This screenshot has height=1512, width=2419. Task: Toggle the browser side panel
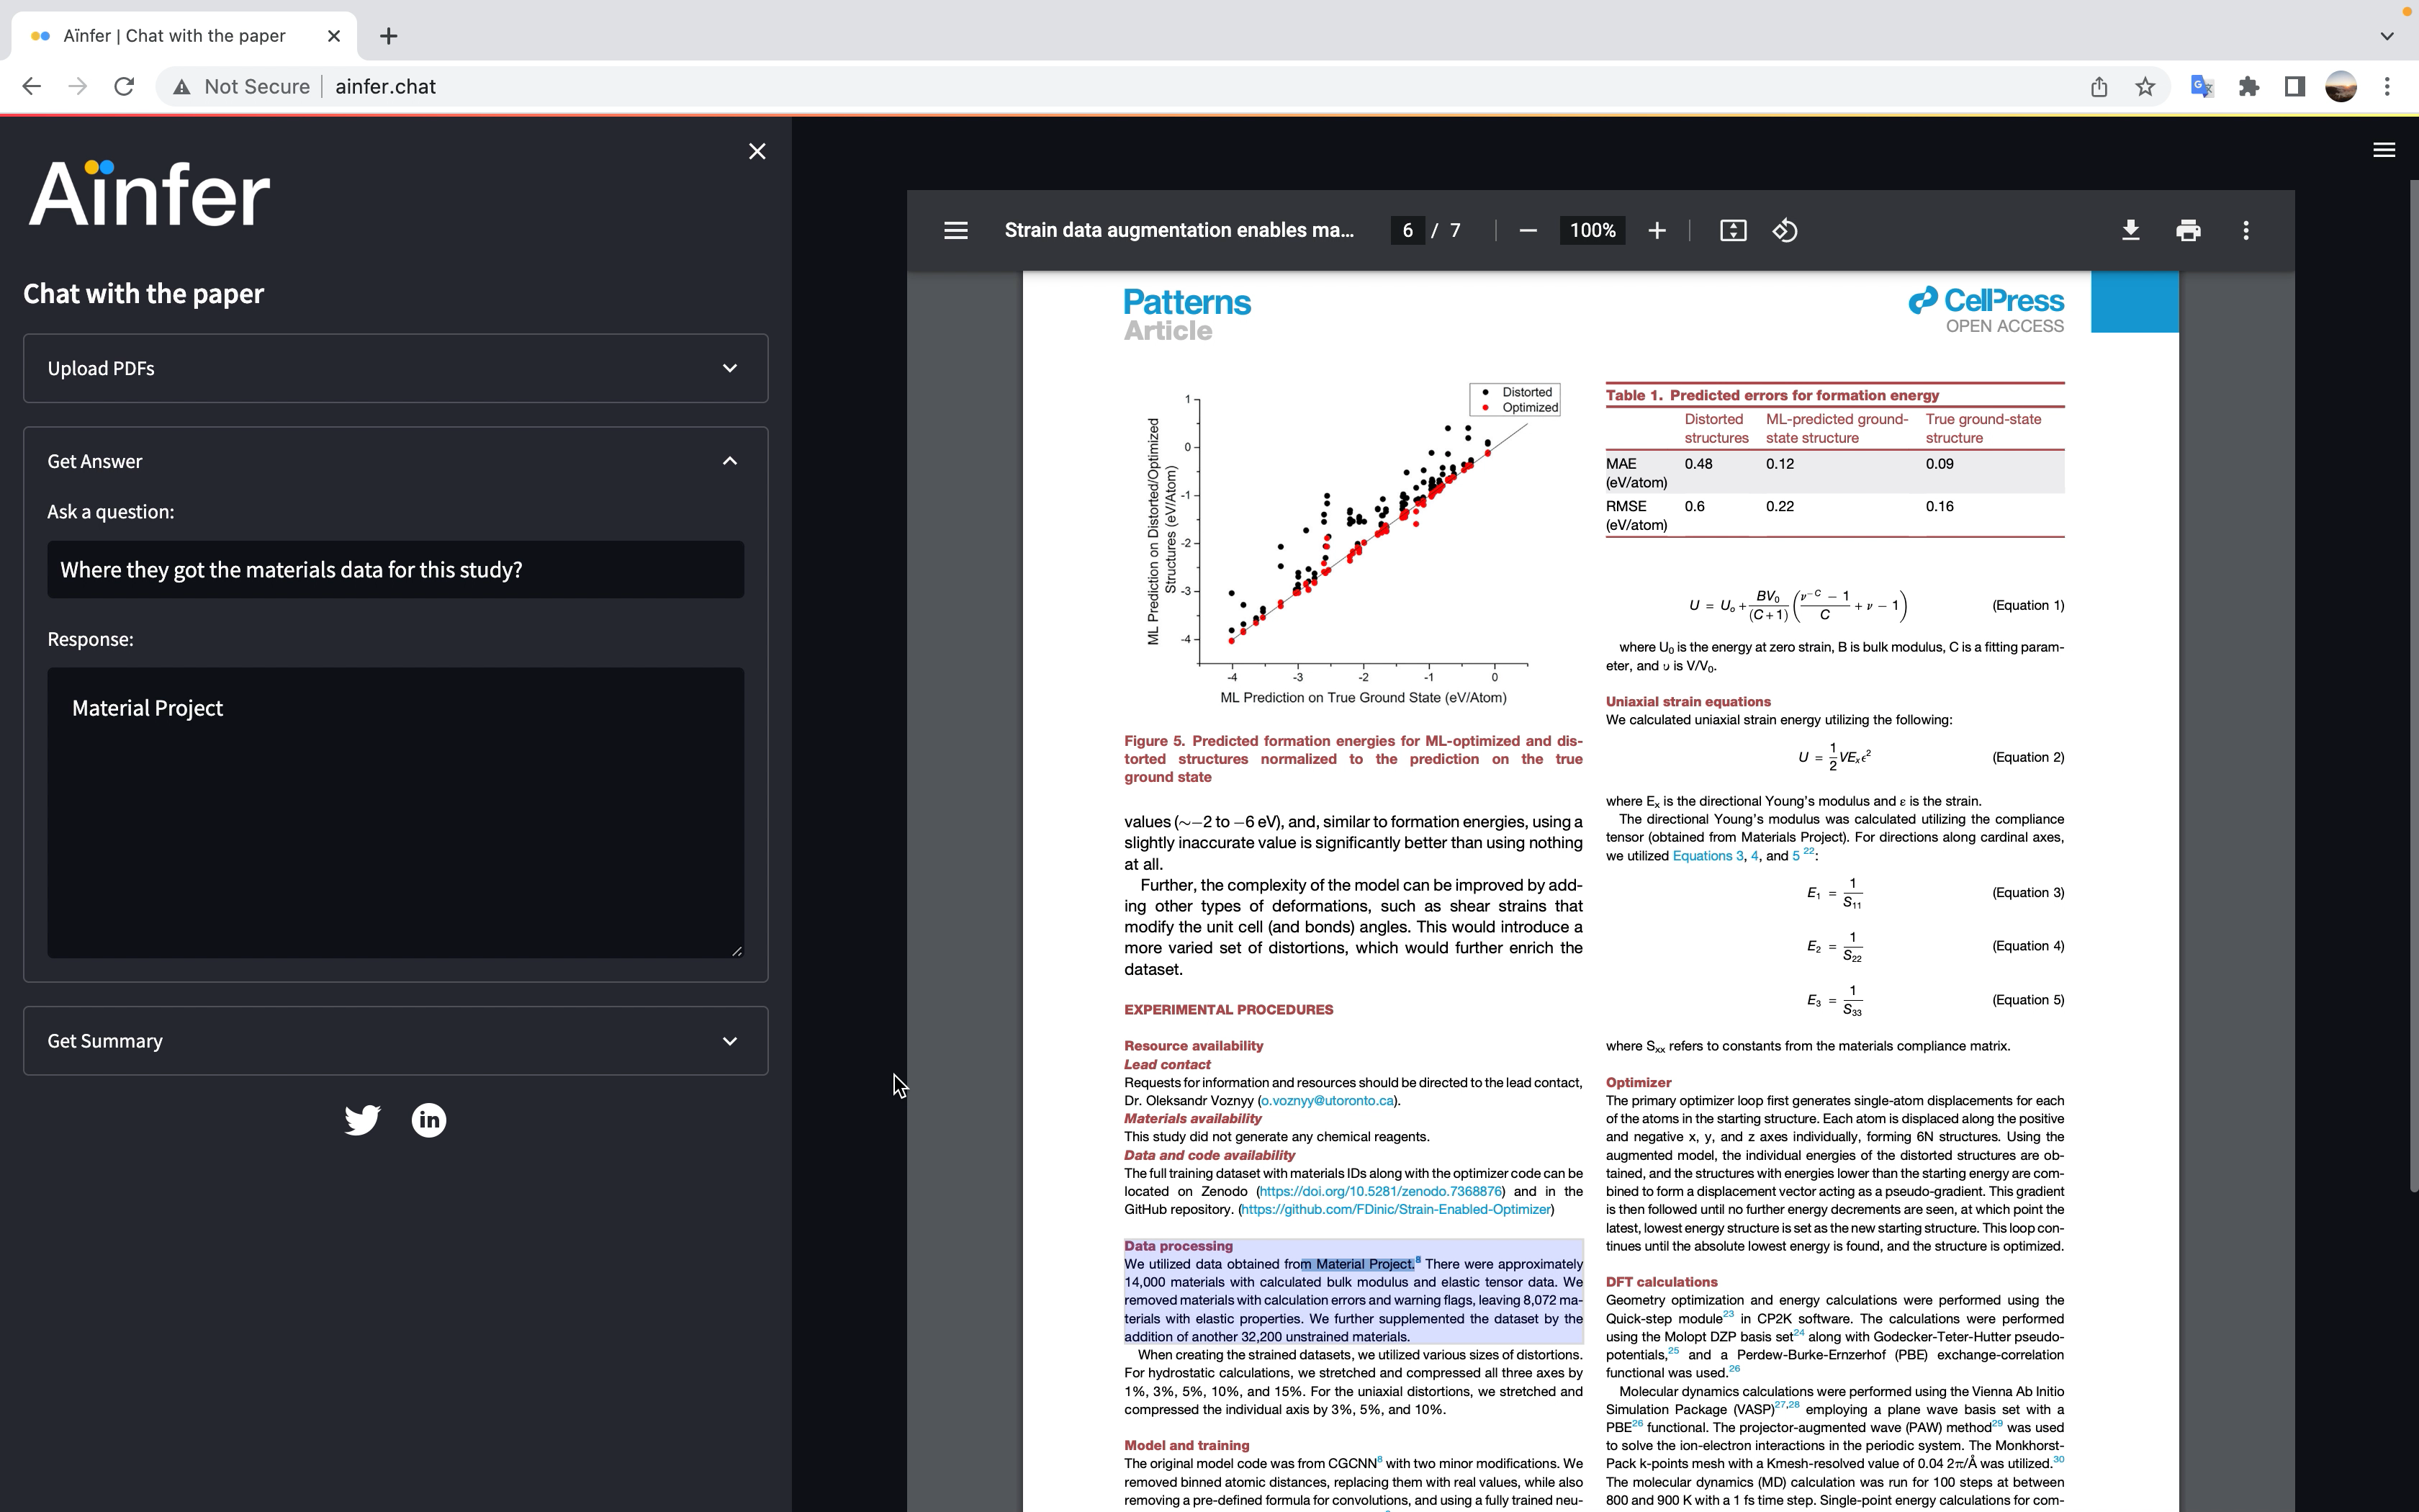click(2295, 87)
